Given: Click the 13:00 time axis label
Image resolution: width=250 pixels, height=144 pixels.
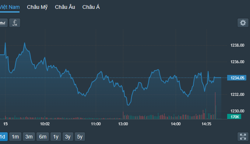Looking at the screenshot, I should tap(123, 124).
